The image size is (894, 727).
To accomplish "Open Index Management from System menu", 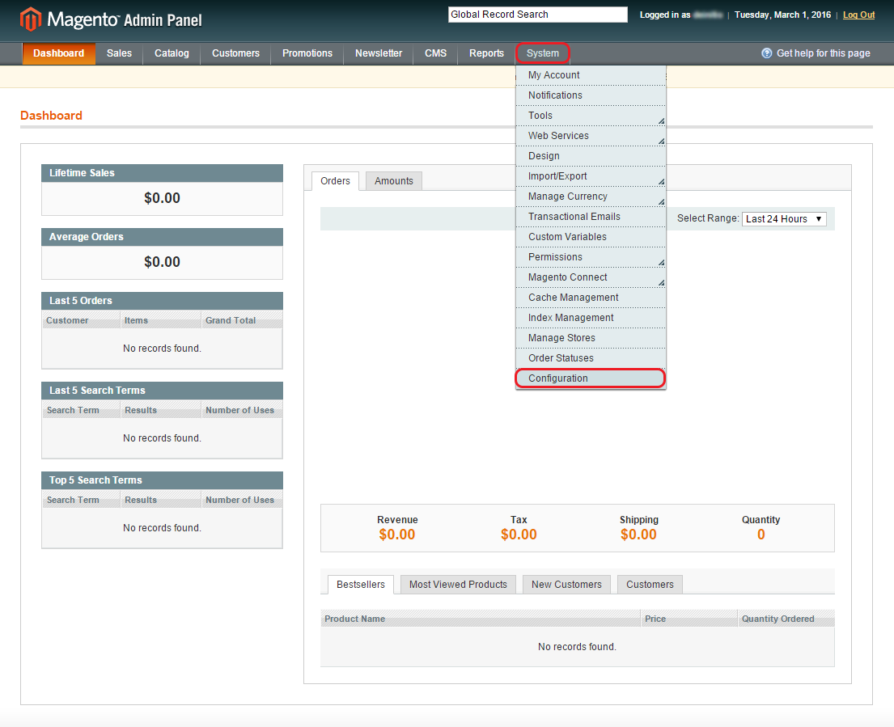I will 591,318.
